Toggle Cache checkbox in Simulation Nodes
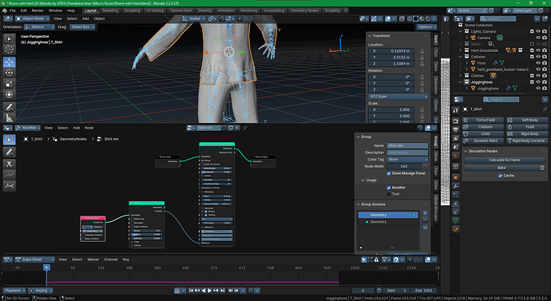The height and width of the screenshot is (301, 551). click(x=501, y=176)
